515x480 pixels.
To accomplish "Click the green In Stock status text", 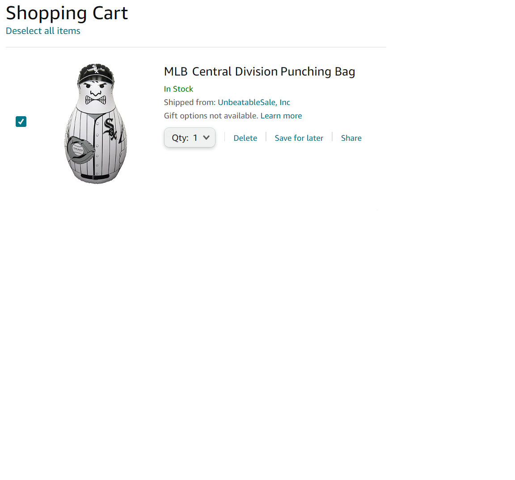I will point(178,89).
